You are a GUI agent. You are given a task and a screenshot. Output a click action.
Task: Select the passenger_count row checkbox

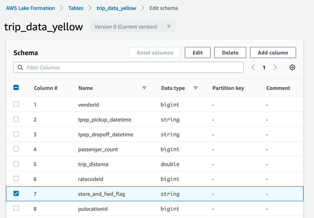click(16, 149)
